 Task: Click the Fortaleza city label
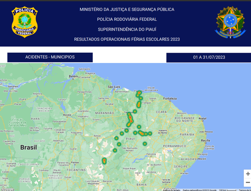pyautogui.click(x=170, y=99)
